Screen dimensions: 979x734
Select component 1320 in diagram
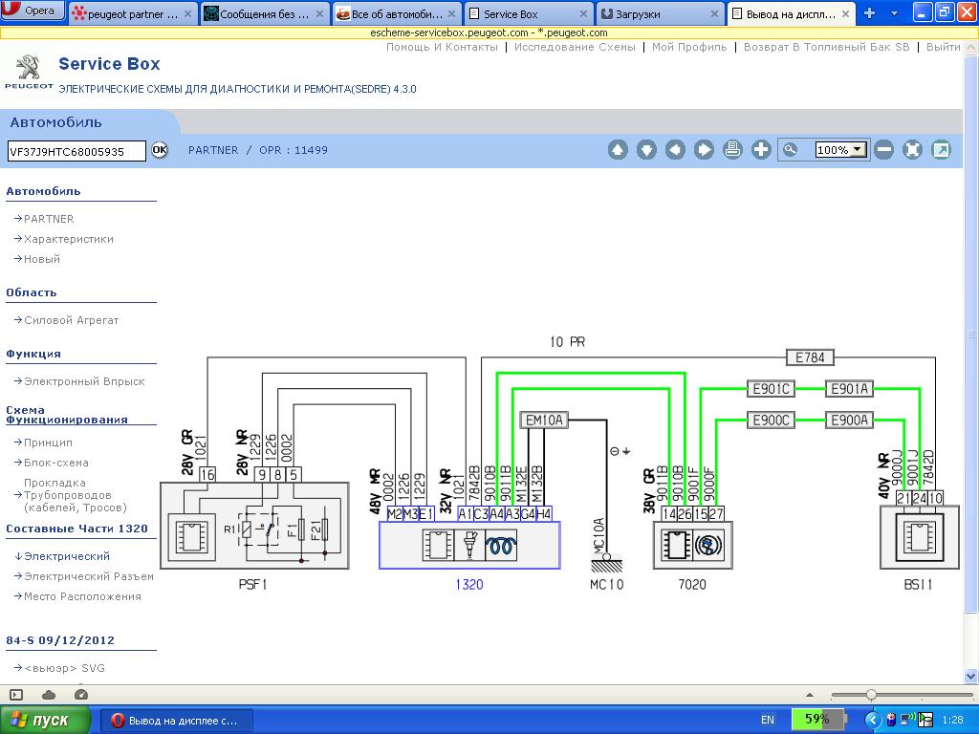[469, 546]
